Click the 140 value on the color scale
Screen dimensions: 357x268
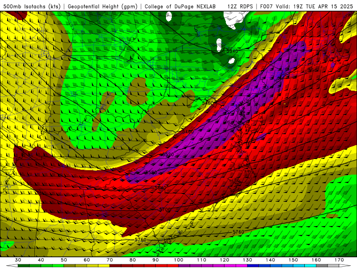point(270,260)
